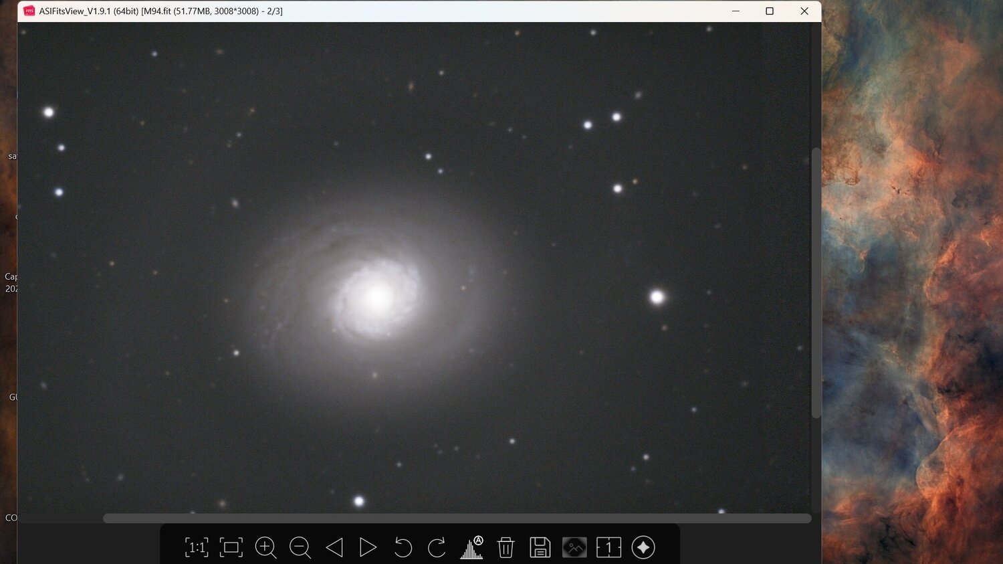Rotate image clockwise
The height and width of the screenshot is (564, 1003).
click(437, 547)
